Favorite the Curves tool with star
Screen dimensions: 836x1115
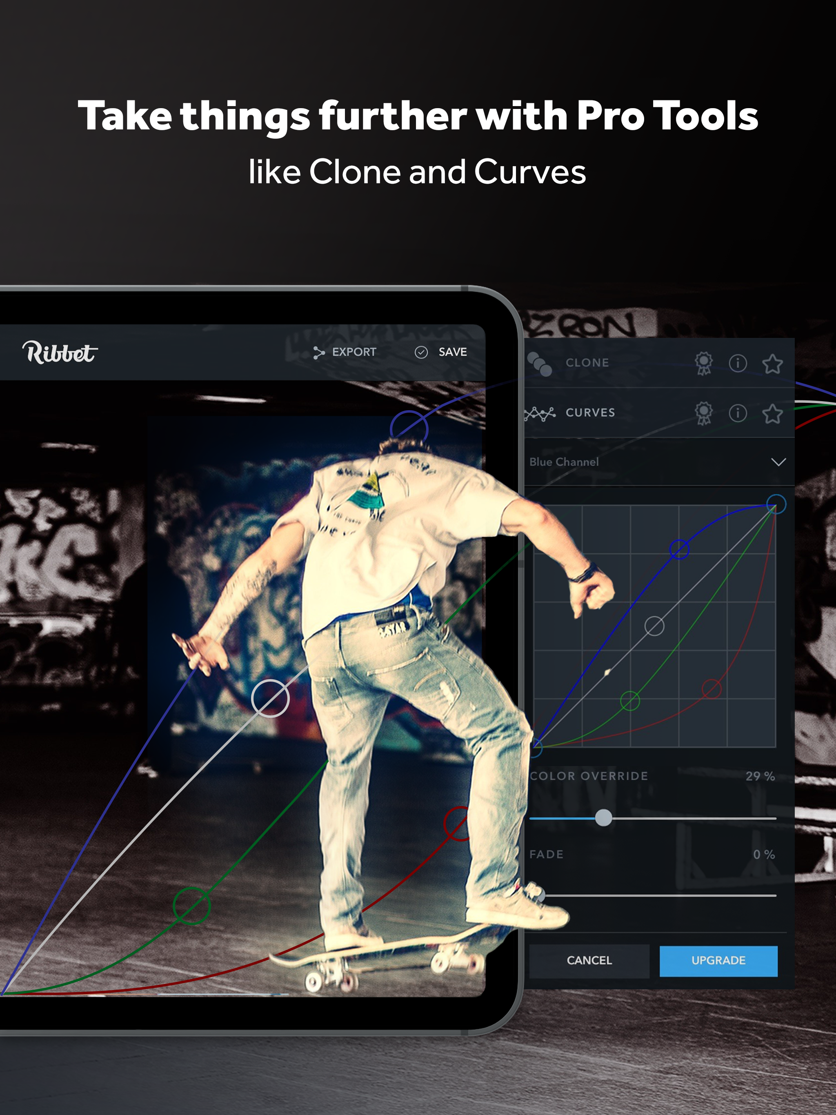click(772, 413)
